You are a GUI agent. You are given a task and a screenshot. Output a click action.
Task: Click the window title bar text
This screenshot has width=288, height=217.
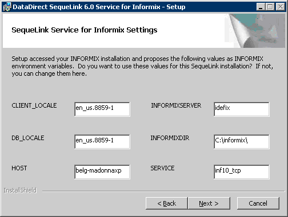pos(99,7)
